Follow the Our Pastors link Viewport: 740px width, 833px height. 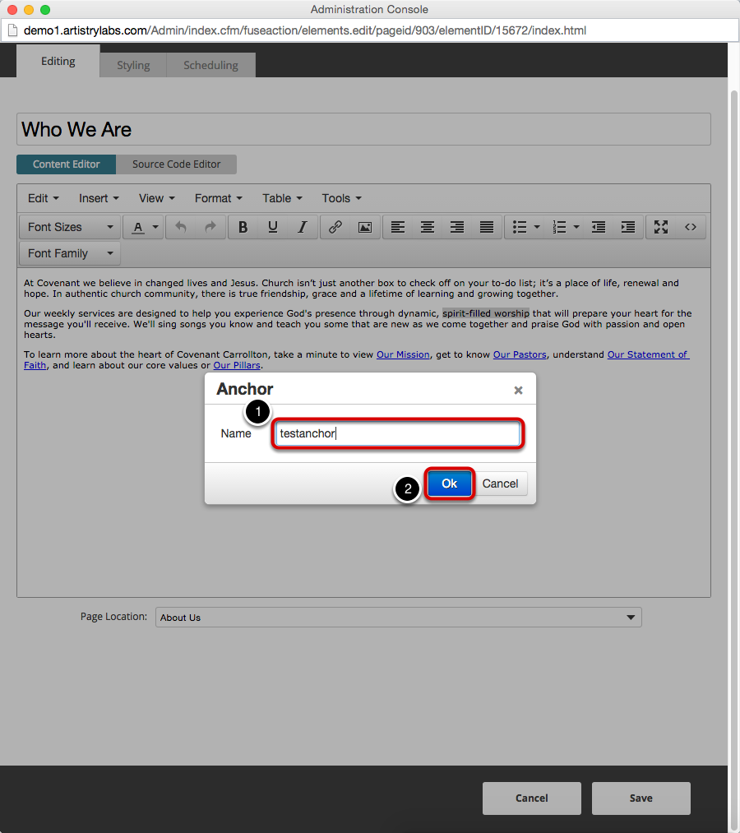point(520,354)
